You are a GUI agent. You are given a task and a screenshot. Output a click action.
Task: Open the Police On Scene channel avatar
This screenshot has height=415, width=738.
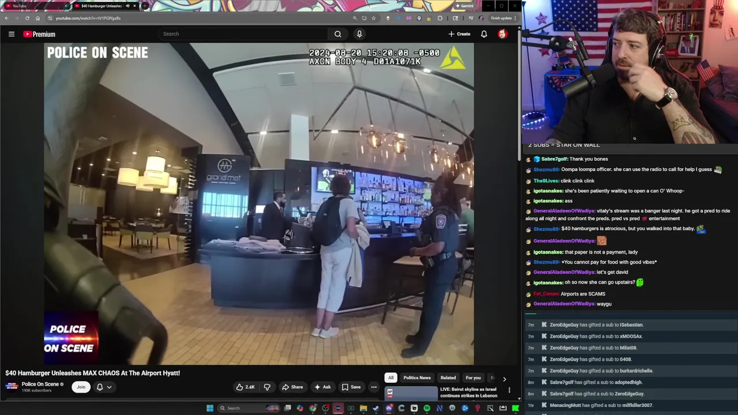point(11,387)
